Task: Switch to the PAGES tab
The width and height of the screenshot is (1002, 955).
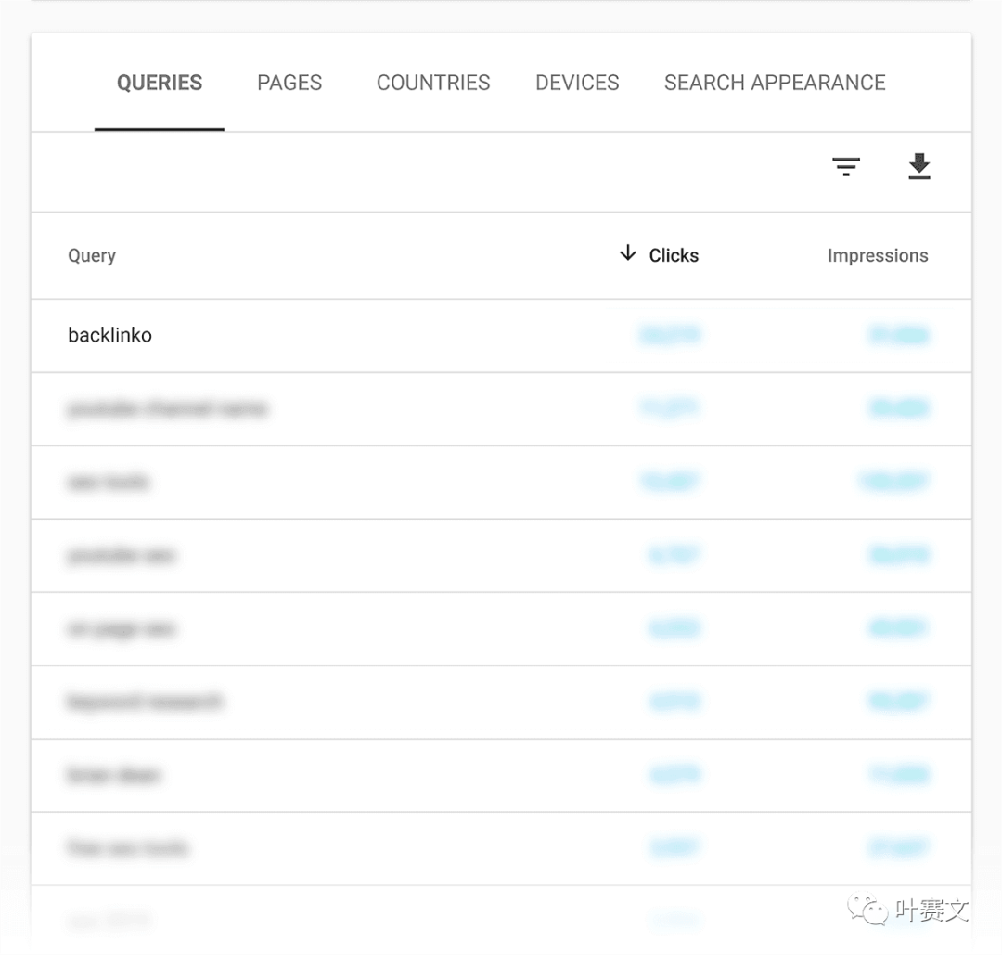Action: (x=289, y=83)
